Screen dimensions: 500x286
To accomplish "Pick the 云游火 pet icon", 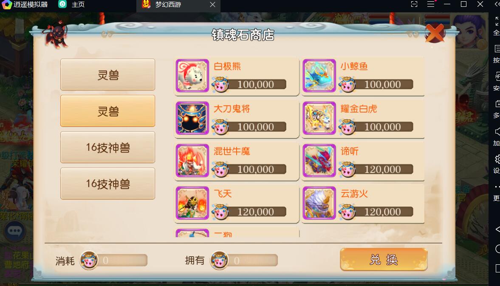I will click(x=319, y=203).
